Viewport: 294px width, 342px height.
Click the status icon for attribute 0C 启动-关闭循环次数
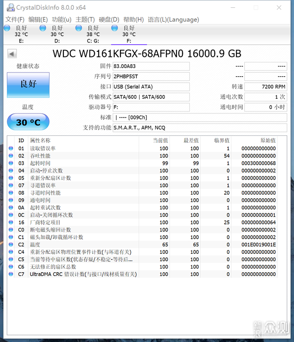tap(11, 215)
